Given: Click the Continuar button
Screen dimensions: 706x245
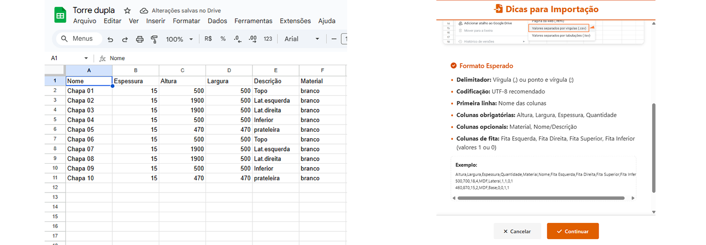Looking at the screenshot, I should pos(573,231).
